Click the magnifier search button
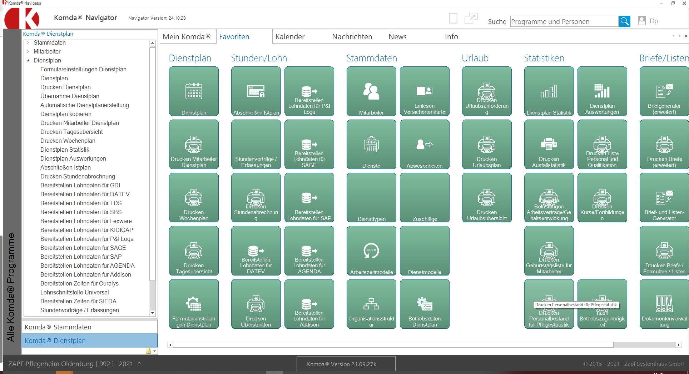The width and height of the screenshot is (689, 374). [625, 21]
